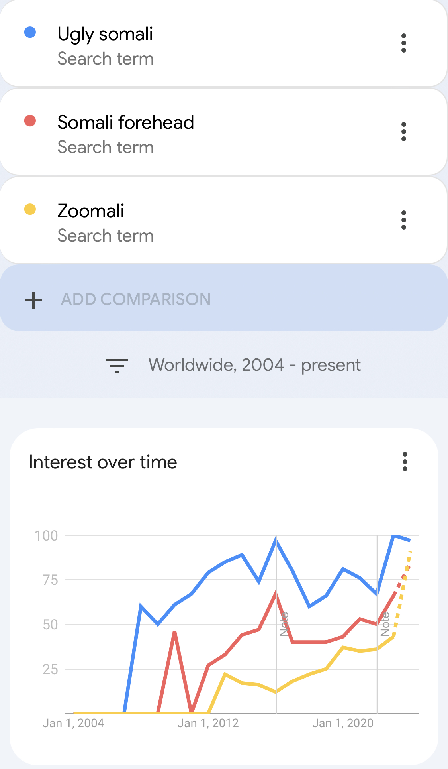
Task: Click the red dot for Somali forehead
Action: 30,121
